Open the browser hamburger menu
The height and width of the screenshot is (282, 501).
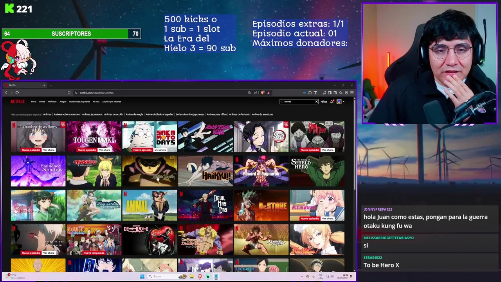[352, 93]
